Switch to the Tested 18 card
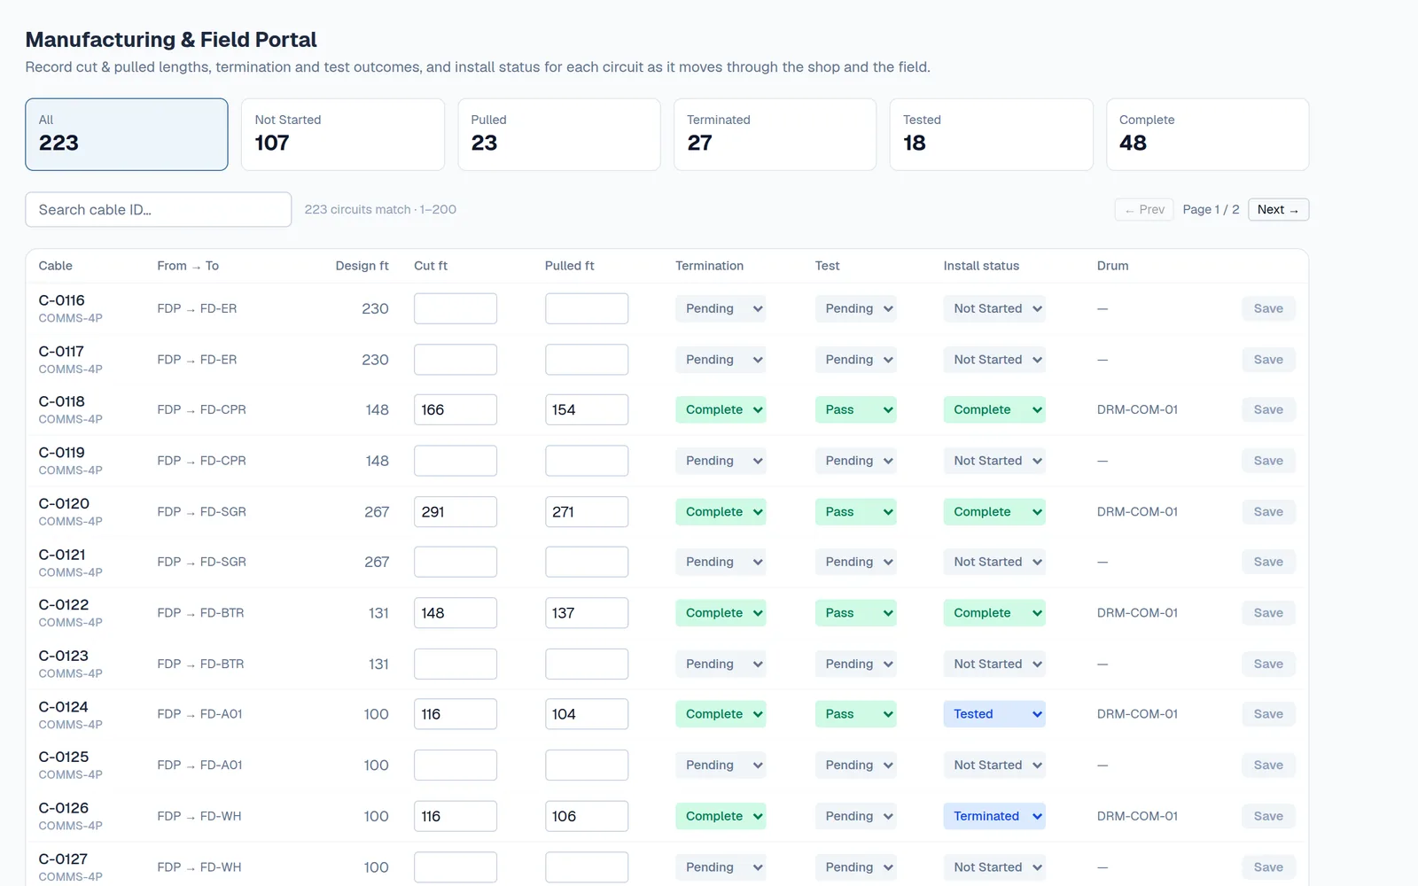The width and height of the screenshot is (1418, 886). point(991,134)
